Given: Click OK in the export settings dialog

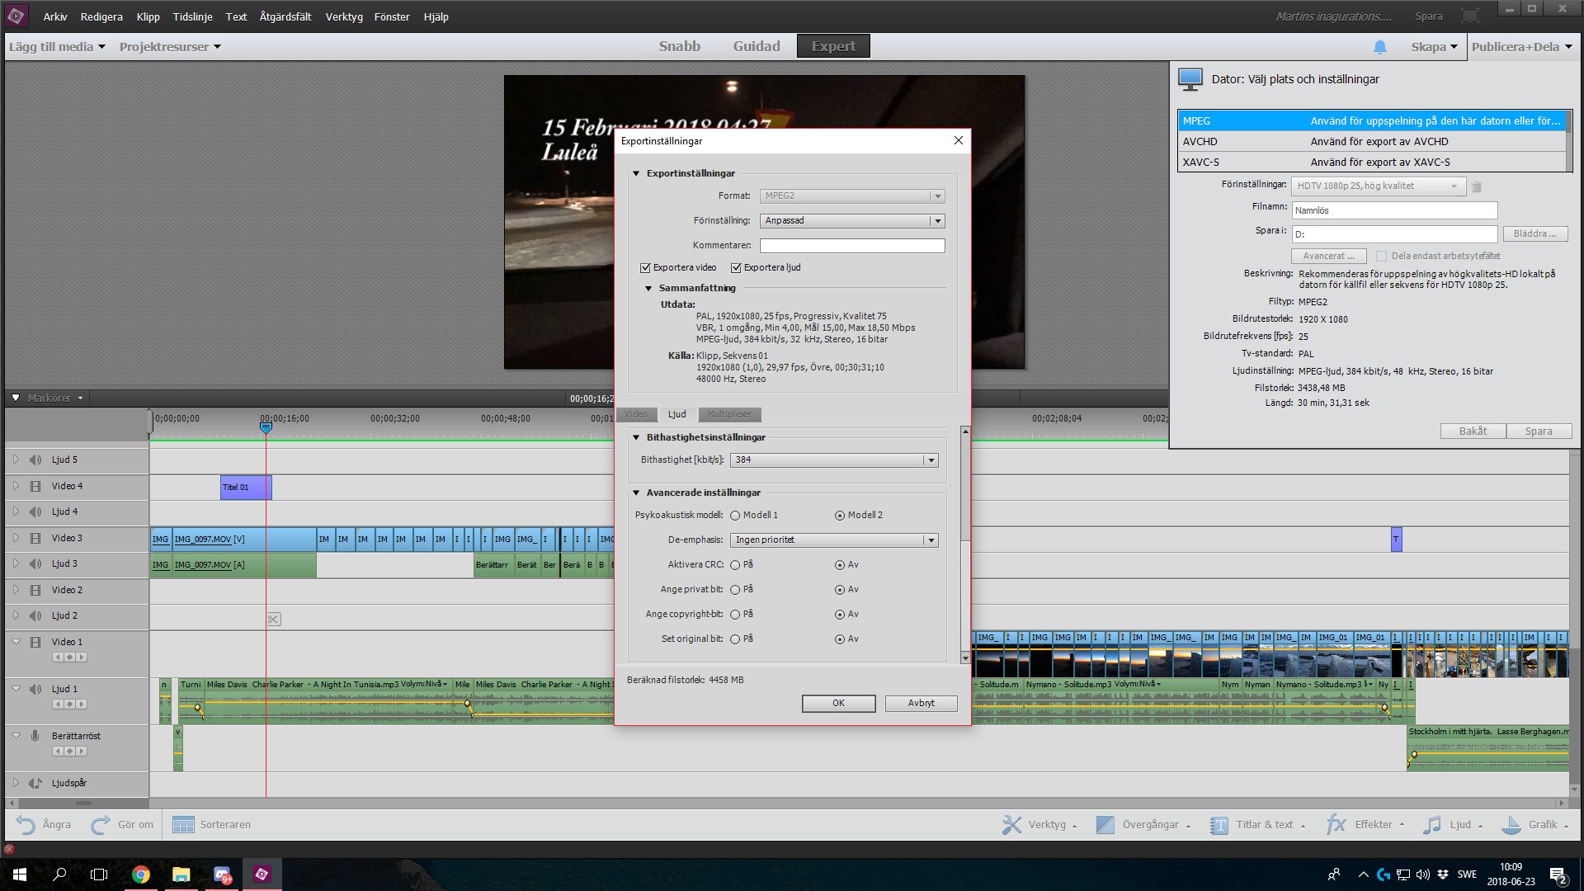Looking at the screenshot, I should [838, 703].
